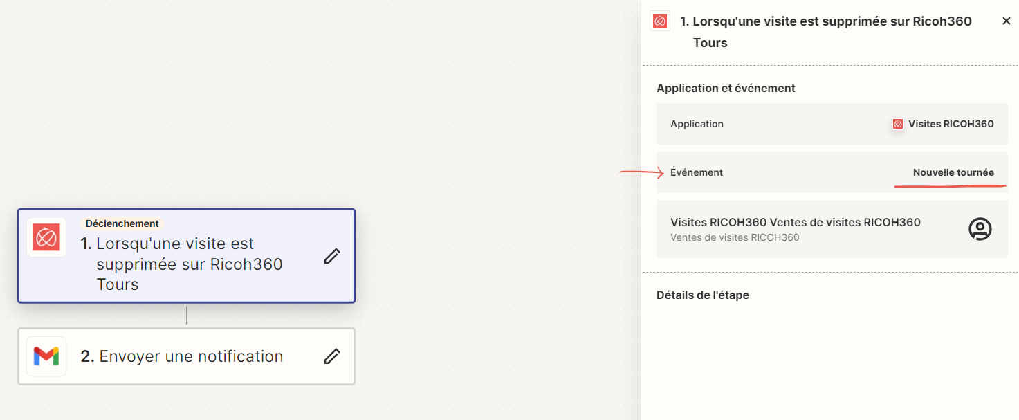
Task: Click the grey account subtitle "Ventes de visites RICOH360"
Action: point(735,237)
